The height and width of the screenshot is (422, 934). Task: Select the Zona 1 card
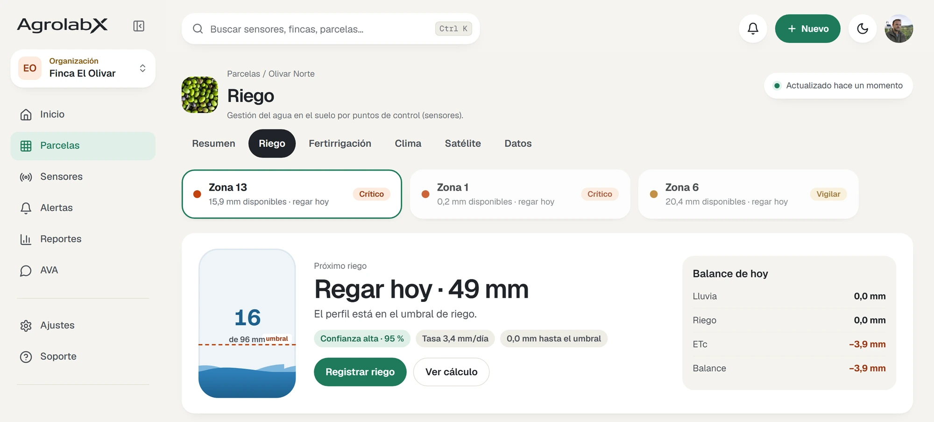pos(520,194)
